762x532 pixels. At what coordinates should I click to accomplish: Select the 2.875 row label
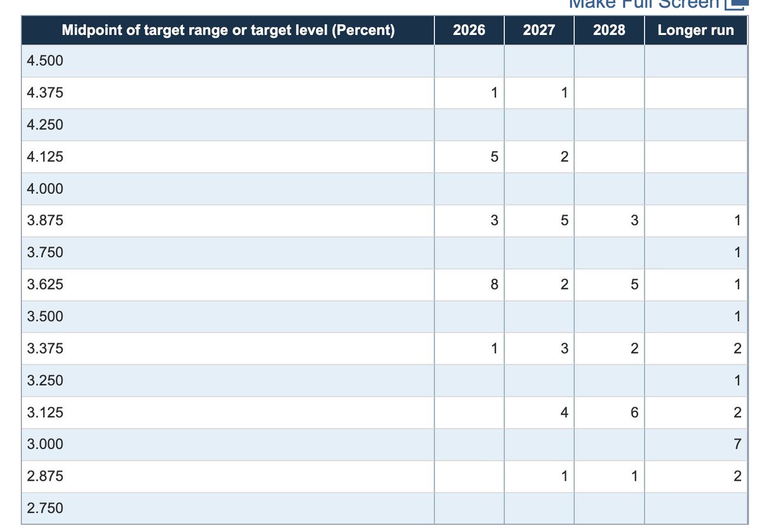pos(45,476)
